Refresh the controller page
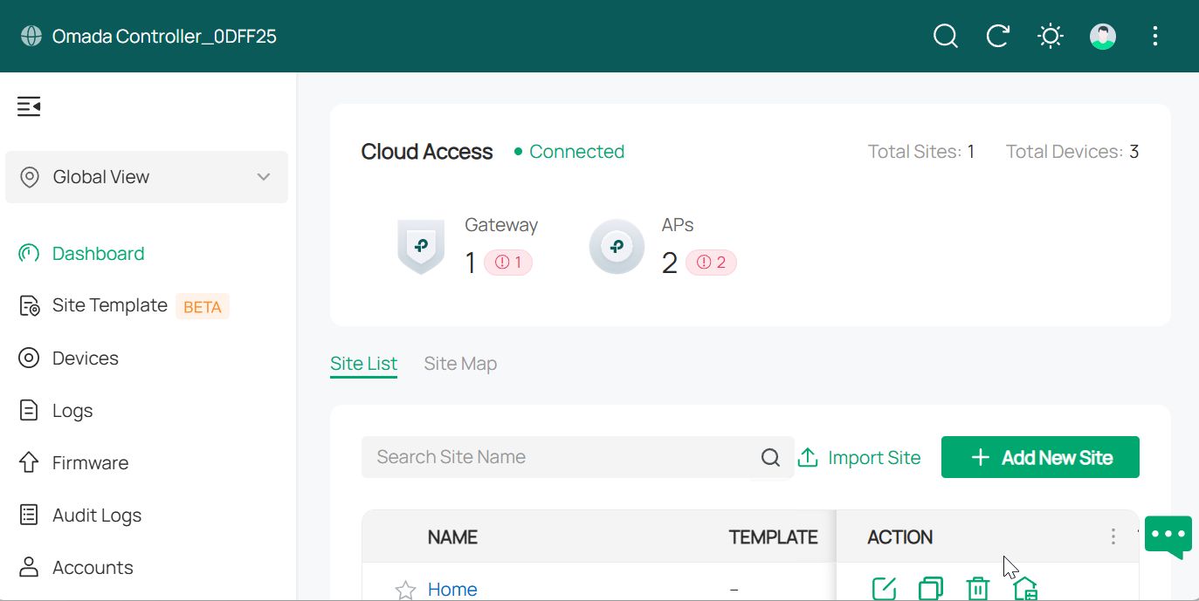 [997, 36]
